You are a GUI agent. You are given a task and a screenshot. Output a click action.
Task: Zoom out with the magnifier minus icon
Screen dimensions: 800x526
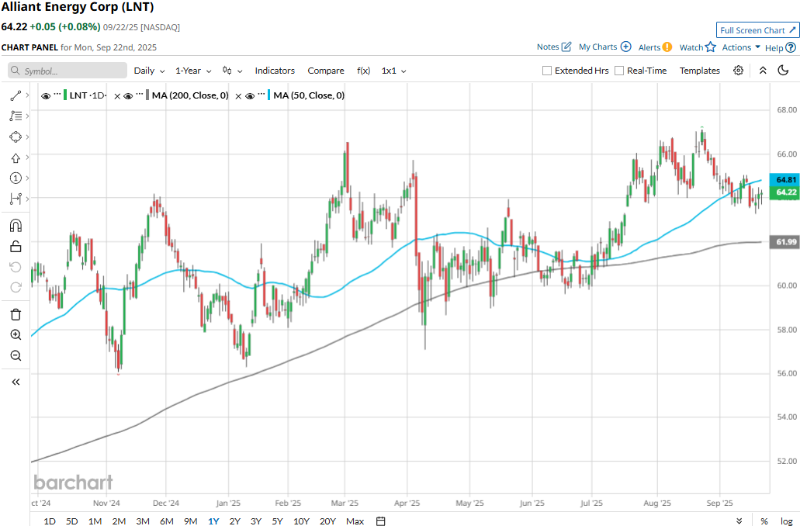16,356
